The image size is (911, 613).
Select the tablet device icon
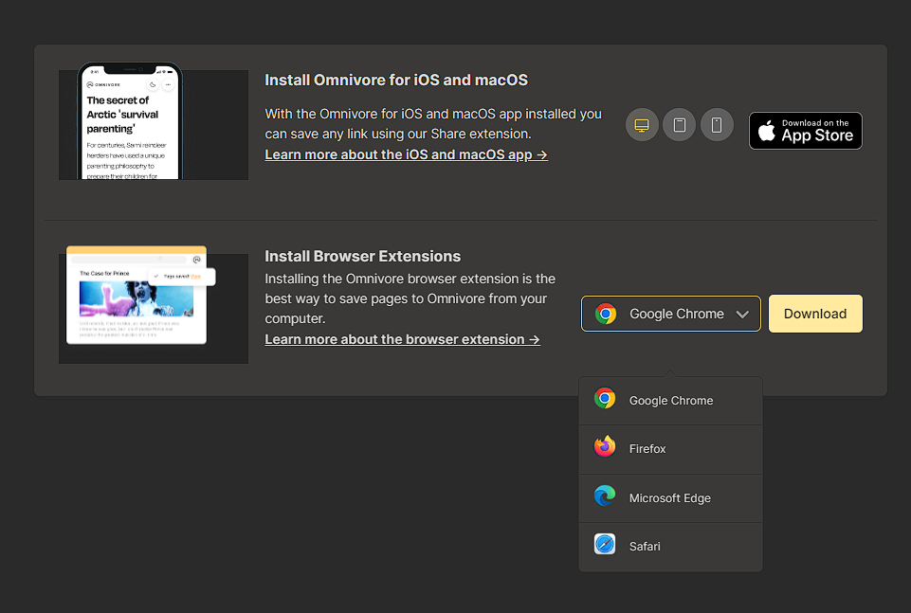(x=679, y=125)
